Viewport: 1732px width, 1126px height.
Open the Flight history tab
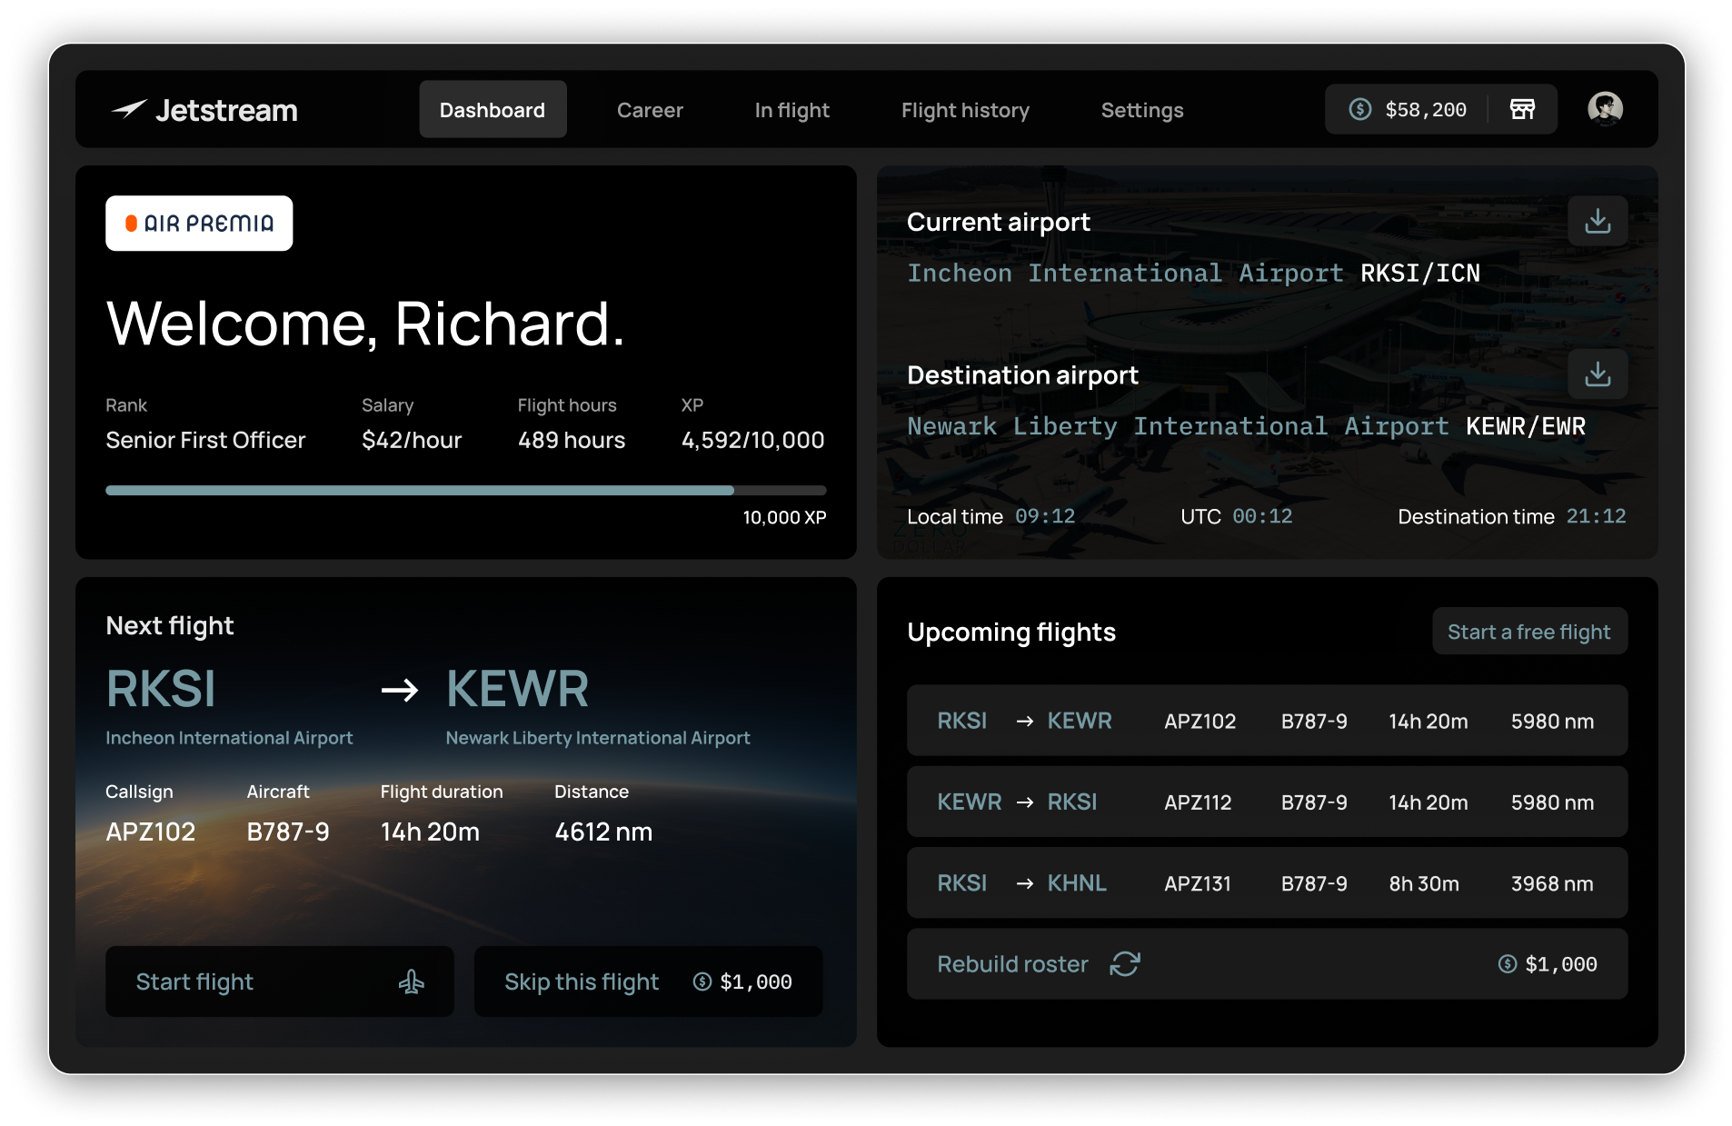[x=965, y=110]
